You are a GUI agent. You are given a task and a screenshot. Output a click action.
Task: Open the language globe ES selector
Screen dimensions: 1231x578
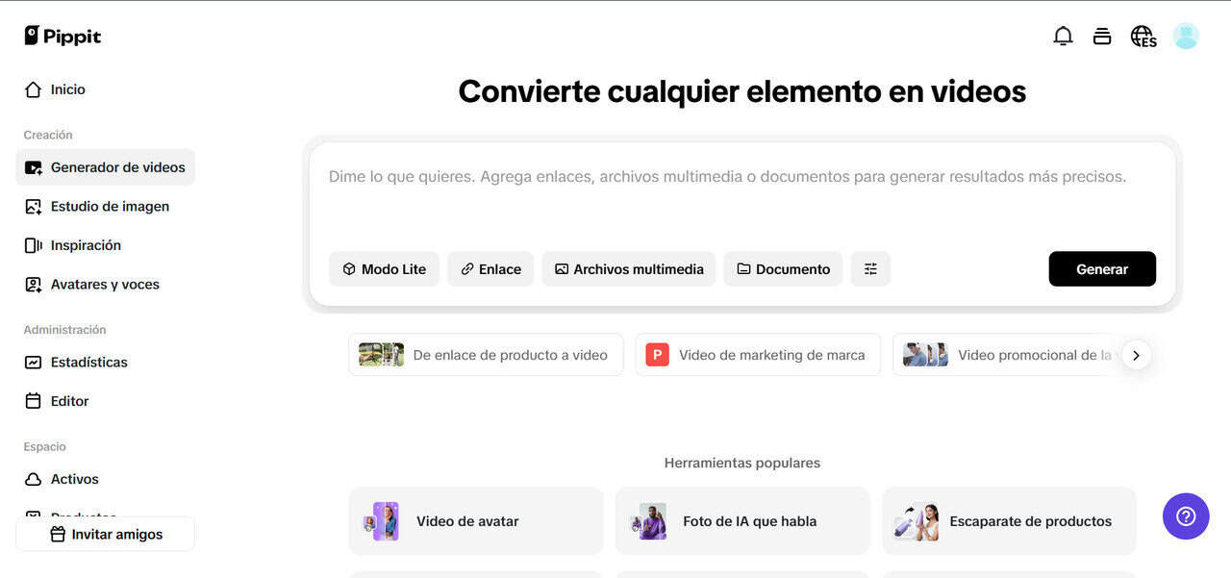[1143, 37]
